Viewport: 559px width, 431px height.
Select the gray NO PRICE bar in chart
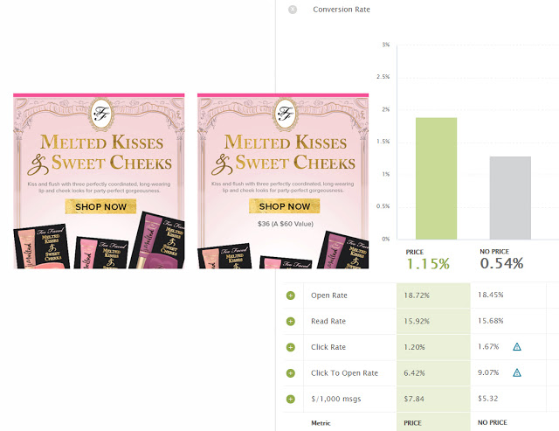510,198
